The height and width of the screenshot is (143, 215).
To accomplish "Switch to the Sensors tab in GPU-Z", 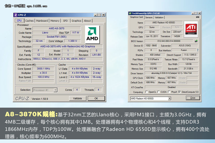I will pyautogui.click(x=149, y=17).
